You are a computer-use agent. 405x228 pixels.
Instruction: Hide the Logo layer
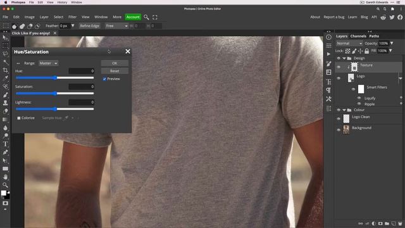(339, 78)
